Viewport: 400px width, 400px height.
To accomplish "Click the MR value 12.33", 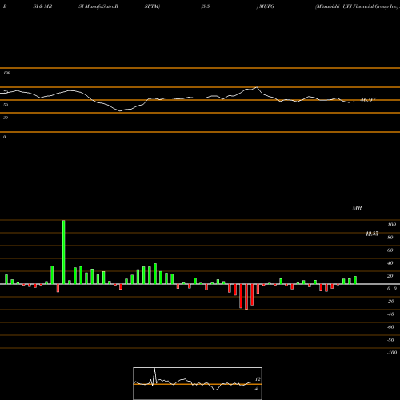I will pyautogui.click(x=372, y=234).
